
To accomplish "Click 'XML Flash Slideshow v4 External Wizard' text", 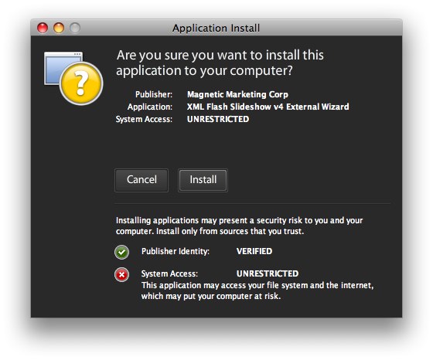I will tap(268, 107).
